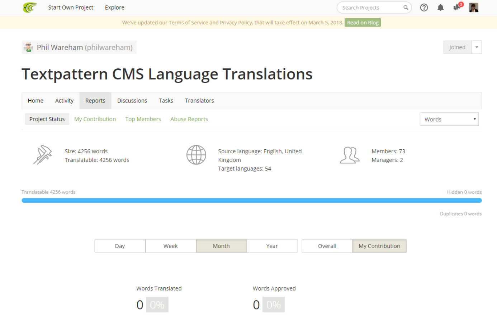Click the Joined button

tap(457, 47)
